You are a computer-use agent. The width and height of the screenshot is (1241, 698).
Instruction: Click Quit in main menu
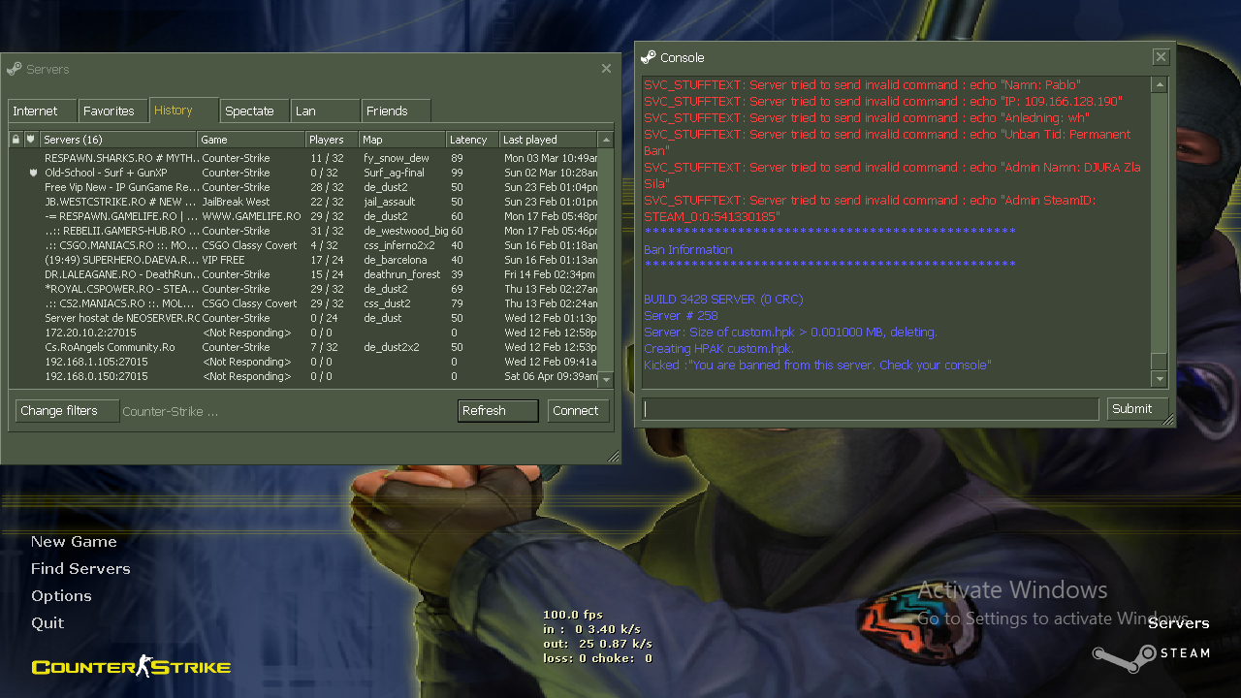[x=48, y=623]
